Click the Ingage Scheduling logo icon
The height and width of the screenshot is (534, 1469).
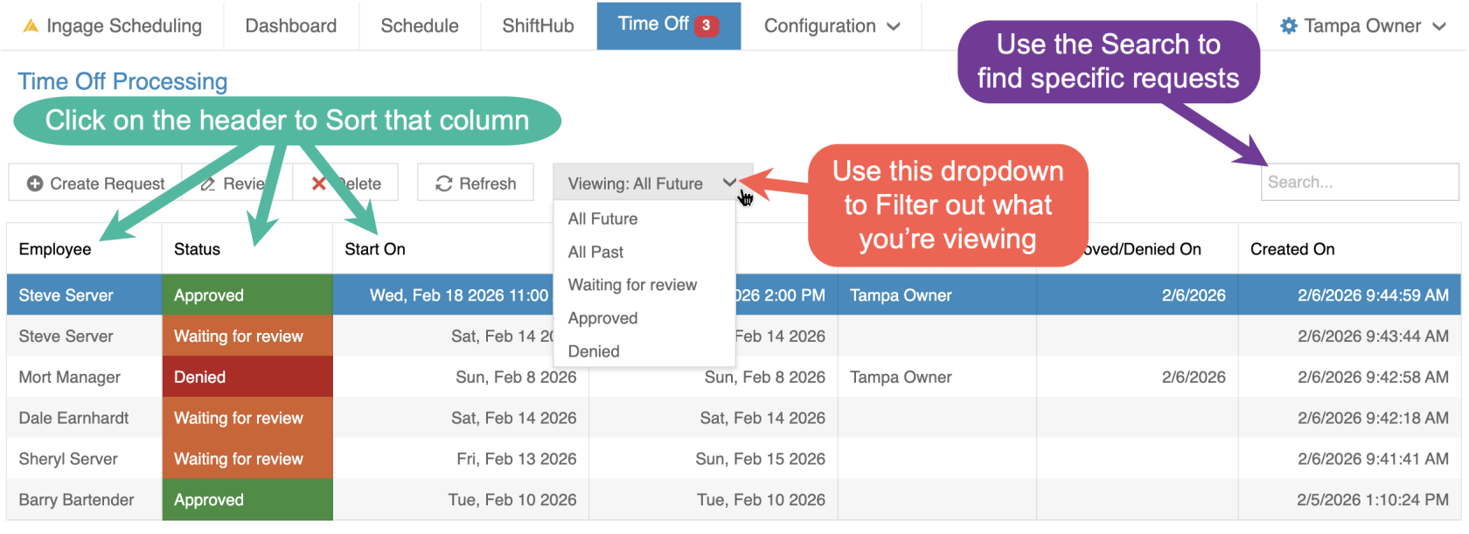coord(31,26)
